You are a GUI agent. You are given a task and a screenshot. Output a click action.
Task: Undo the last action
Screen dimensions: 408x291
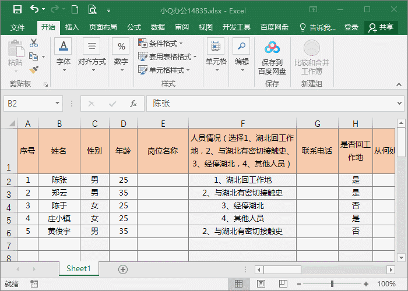pyautogui.click(x=34, y=9)
